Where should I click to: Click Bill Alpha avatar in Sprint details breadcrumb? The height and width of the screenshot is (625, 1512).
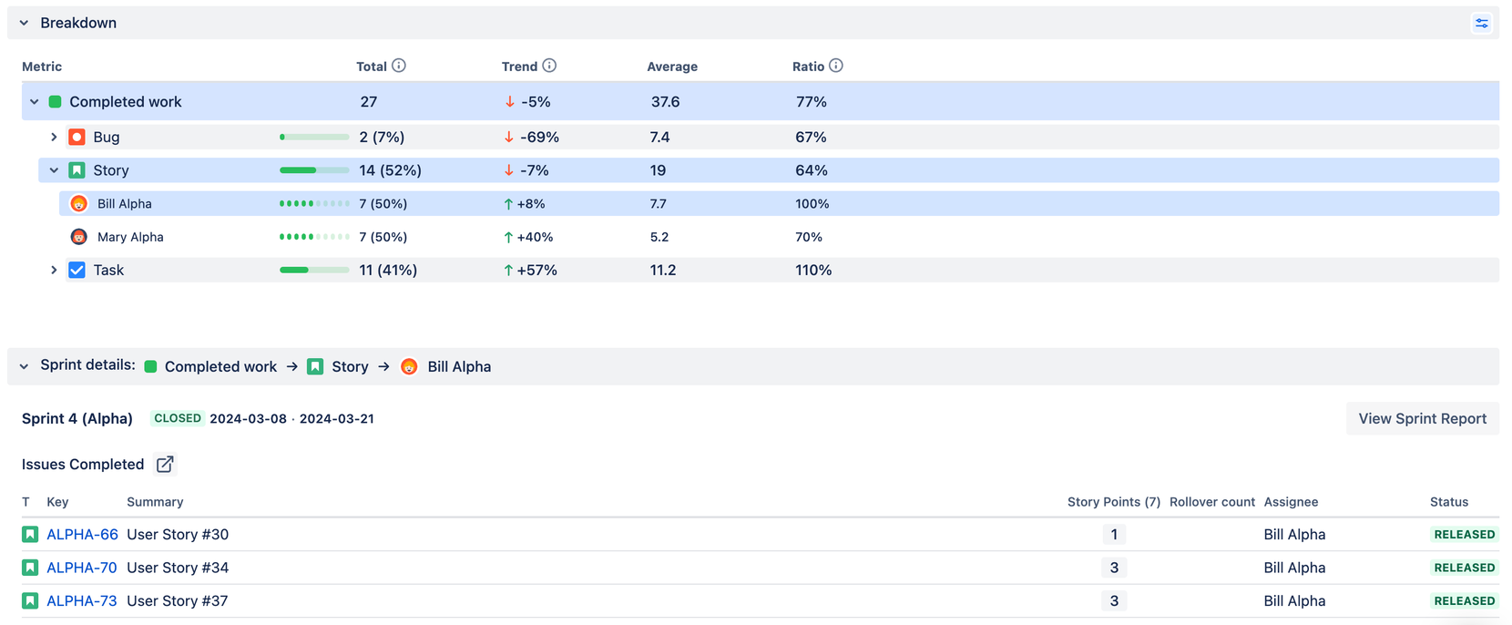coord(410,366)
